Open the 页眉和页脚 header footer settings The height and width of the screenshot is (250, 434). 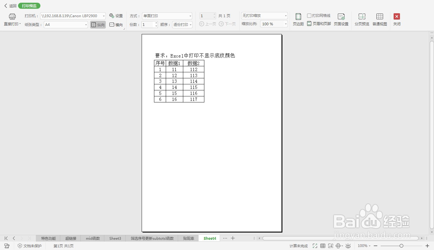[x=319, y=23]
